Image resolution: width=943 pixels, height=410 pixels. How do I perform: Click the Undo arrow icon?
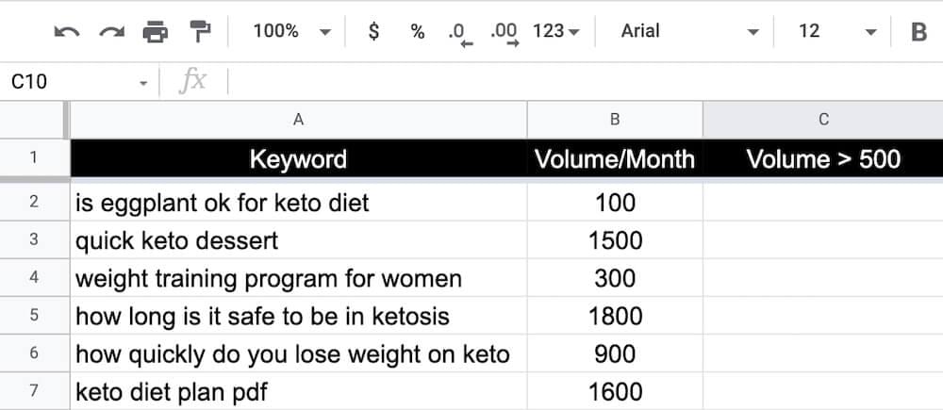(x=67, y=32)
